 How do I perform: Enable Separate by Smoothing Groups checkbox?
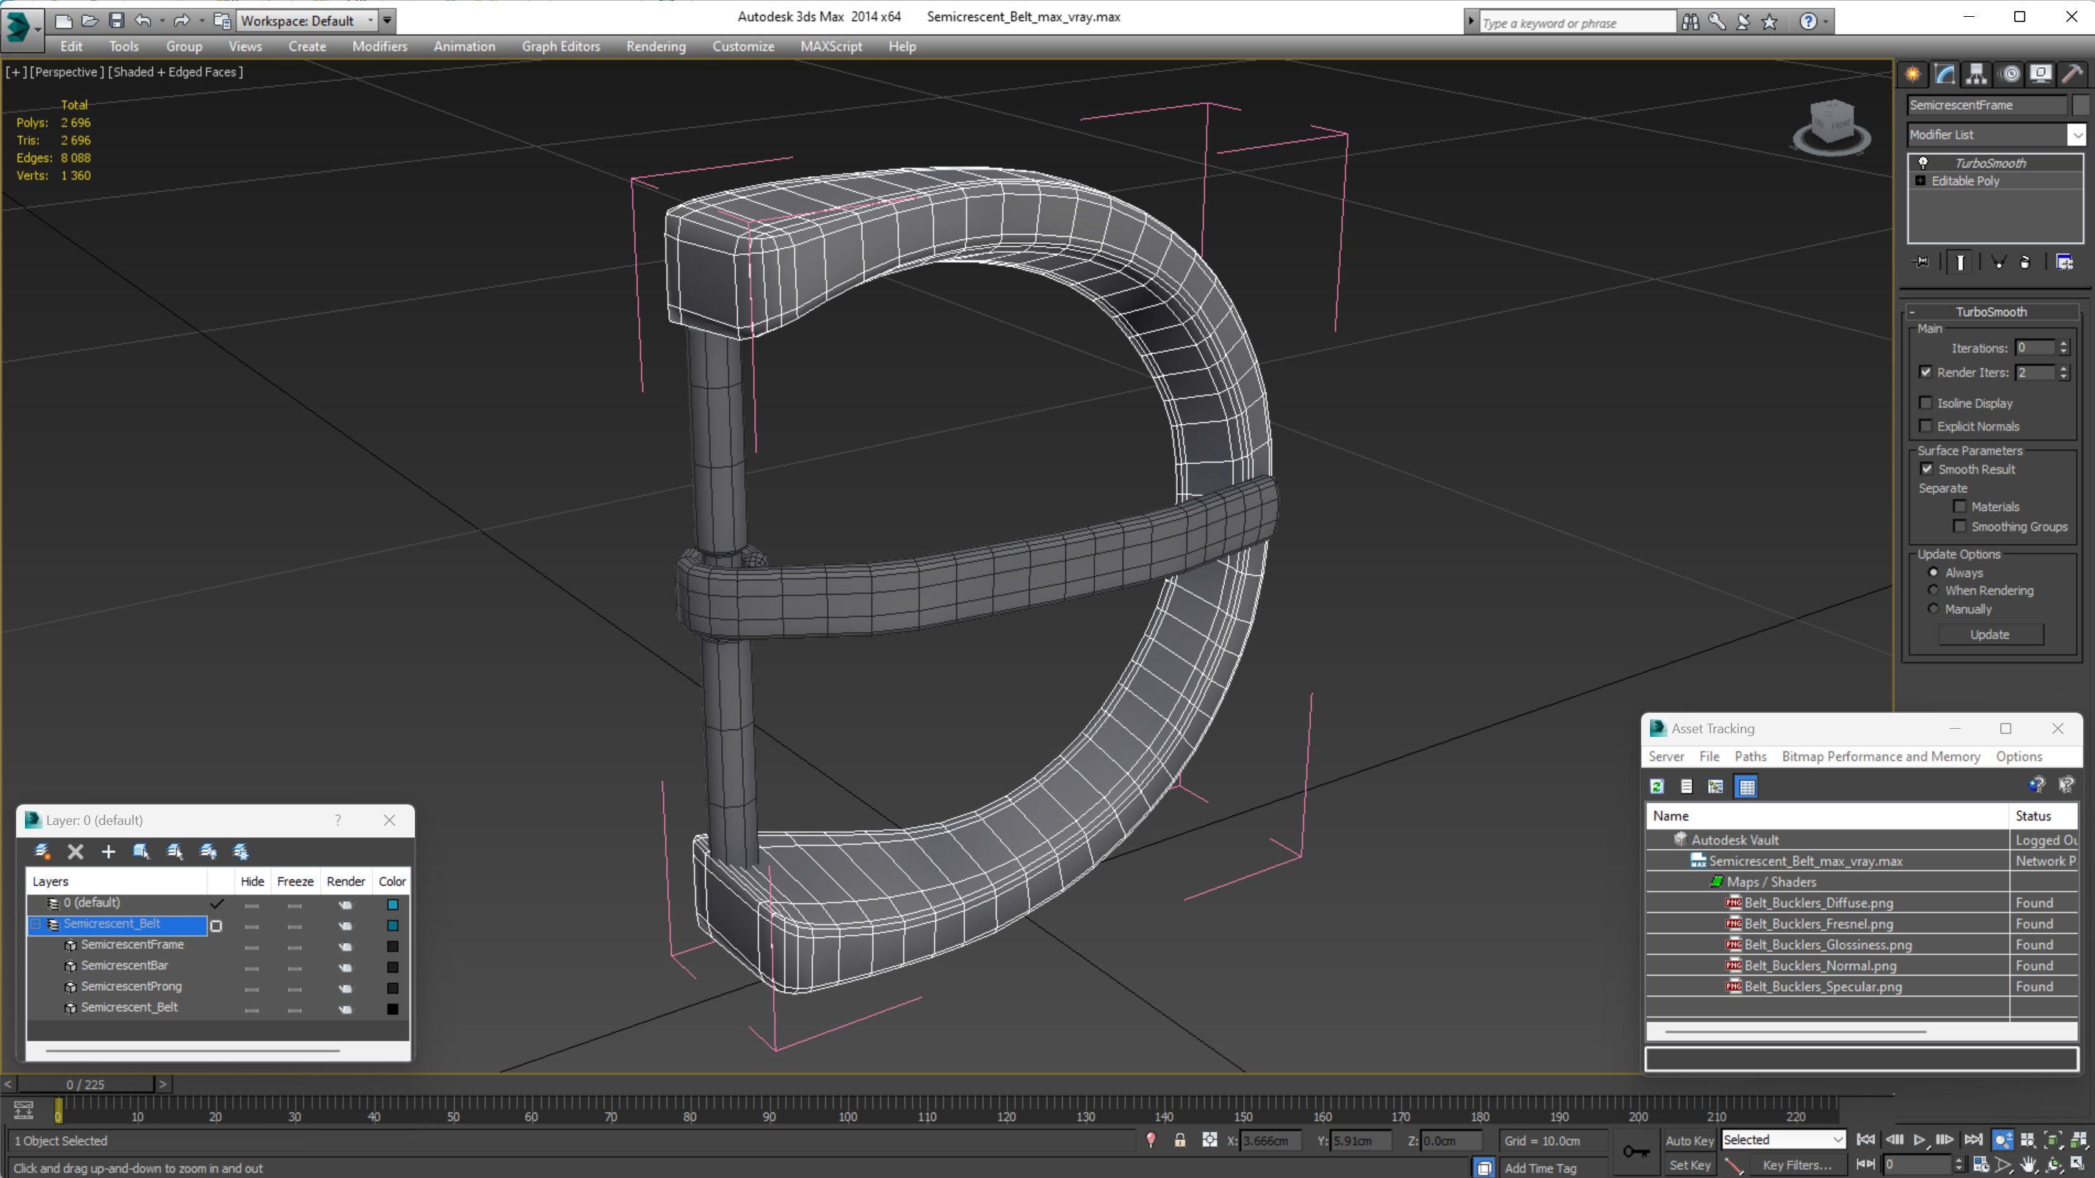pyautogui.click(x=1960, y=526)
